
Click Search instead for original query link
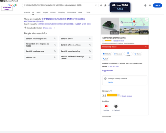point(64,24)
